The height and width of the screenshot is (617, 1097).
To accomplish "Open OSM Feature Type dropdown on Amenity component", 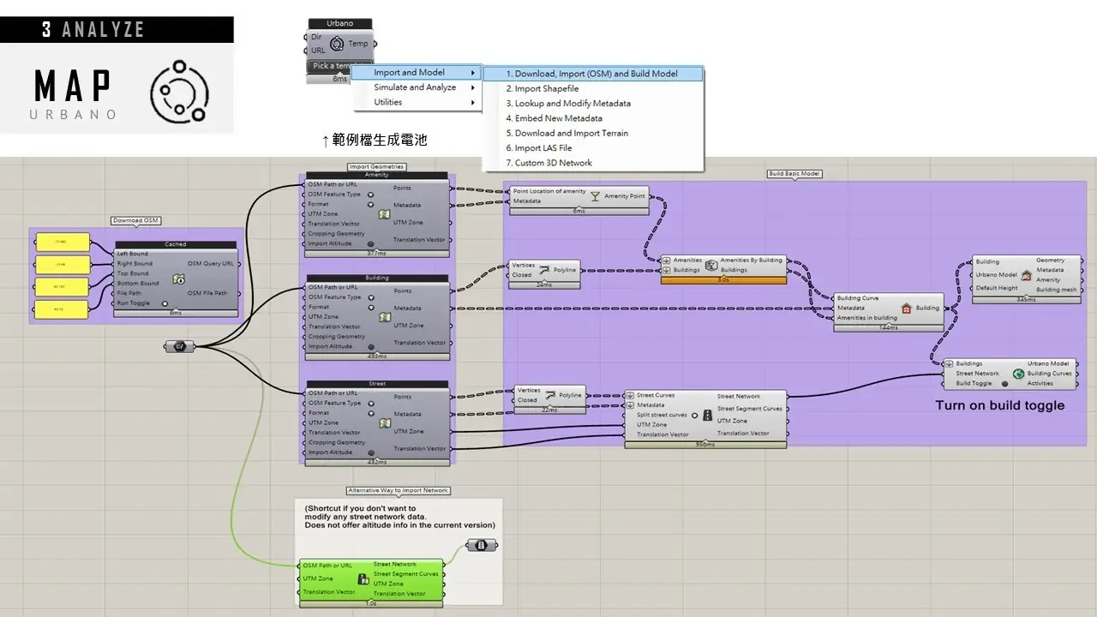I will tap(370, 195).
